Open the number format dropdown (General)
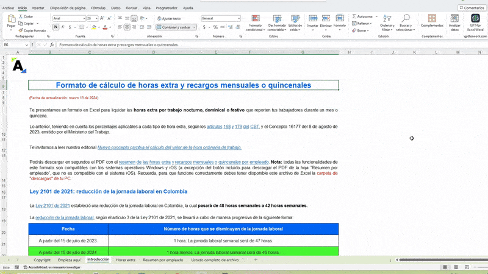Viewport: 488px width, 274px height. 239,19
